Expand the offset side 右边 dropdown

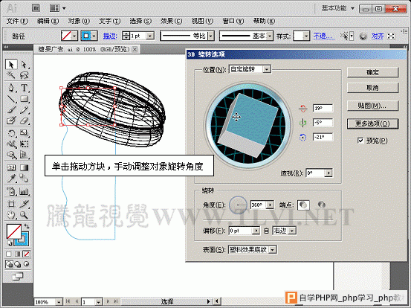point(285,231)
